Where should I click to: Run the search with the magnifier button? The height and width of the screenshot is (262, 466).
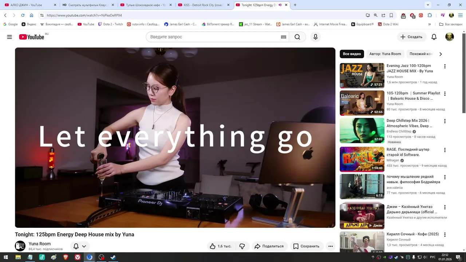pos(297,37)
